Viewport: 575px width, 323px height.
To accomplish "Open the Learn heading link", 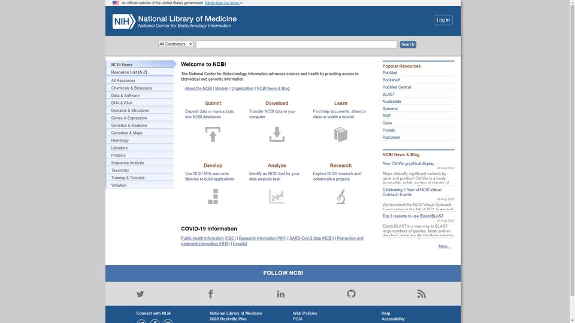I will coord(341,103).
